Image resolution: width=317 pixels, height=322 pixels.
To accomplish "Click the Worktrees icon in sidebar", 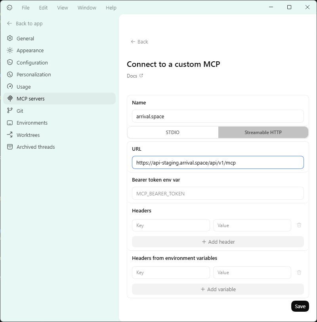I will (10, 135).
